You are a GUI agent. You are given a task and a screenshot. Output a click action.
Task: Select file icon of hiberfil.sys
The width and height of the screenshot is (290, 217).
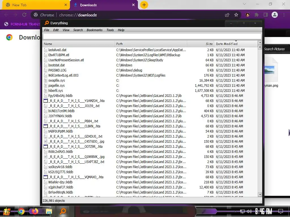pyautogui.click(x=46, y=91)
